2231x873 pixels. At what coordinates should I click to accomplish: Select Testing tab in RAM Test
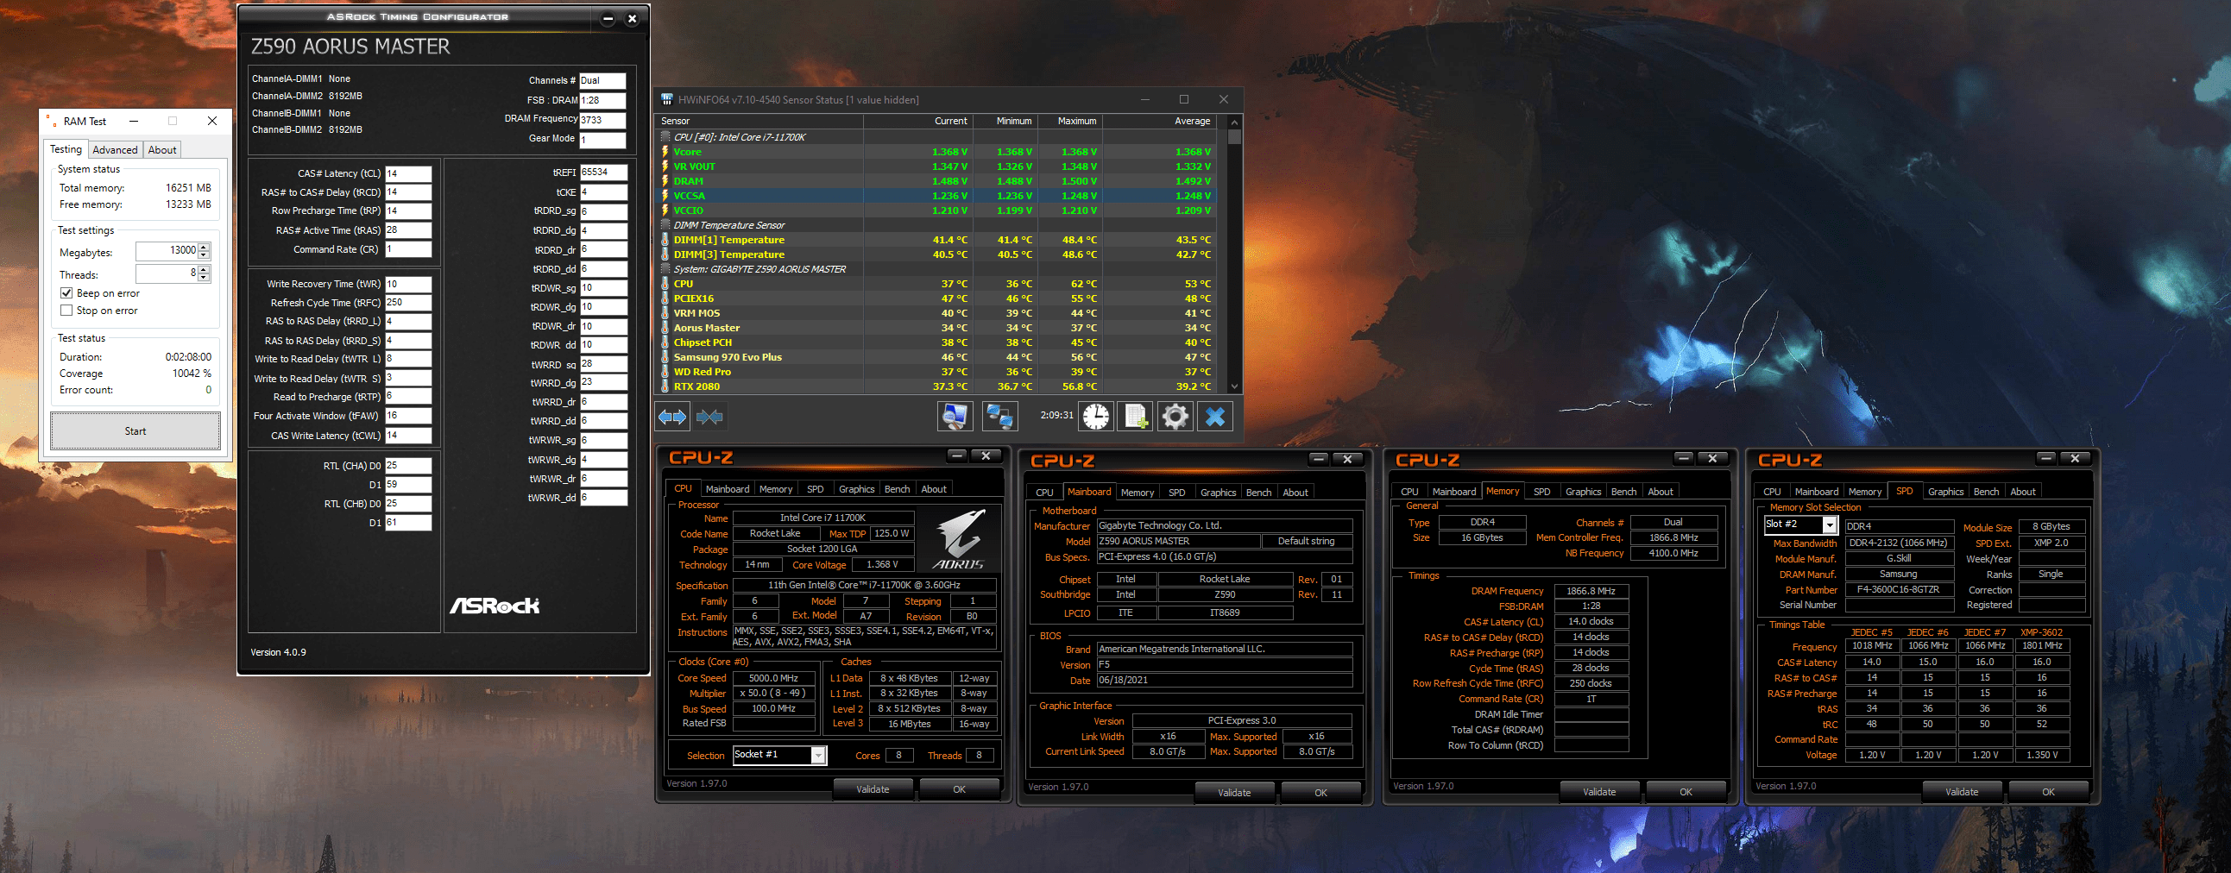(66, 149)
